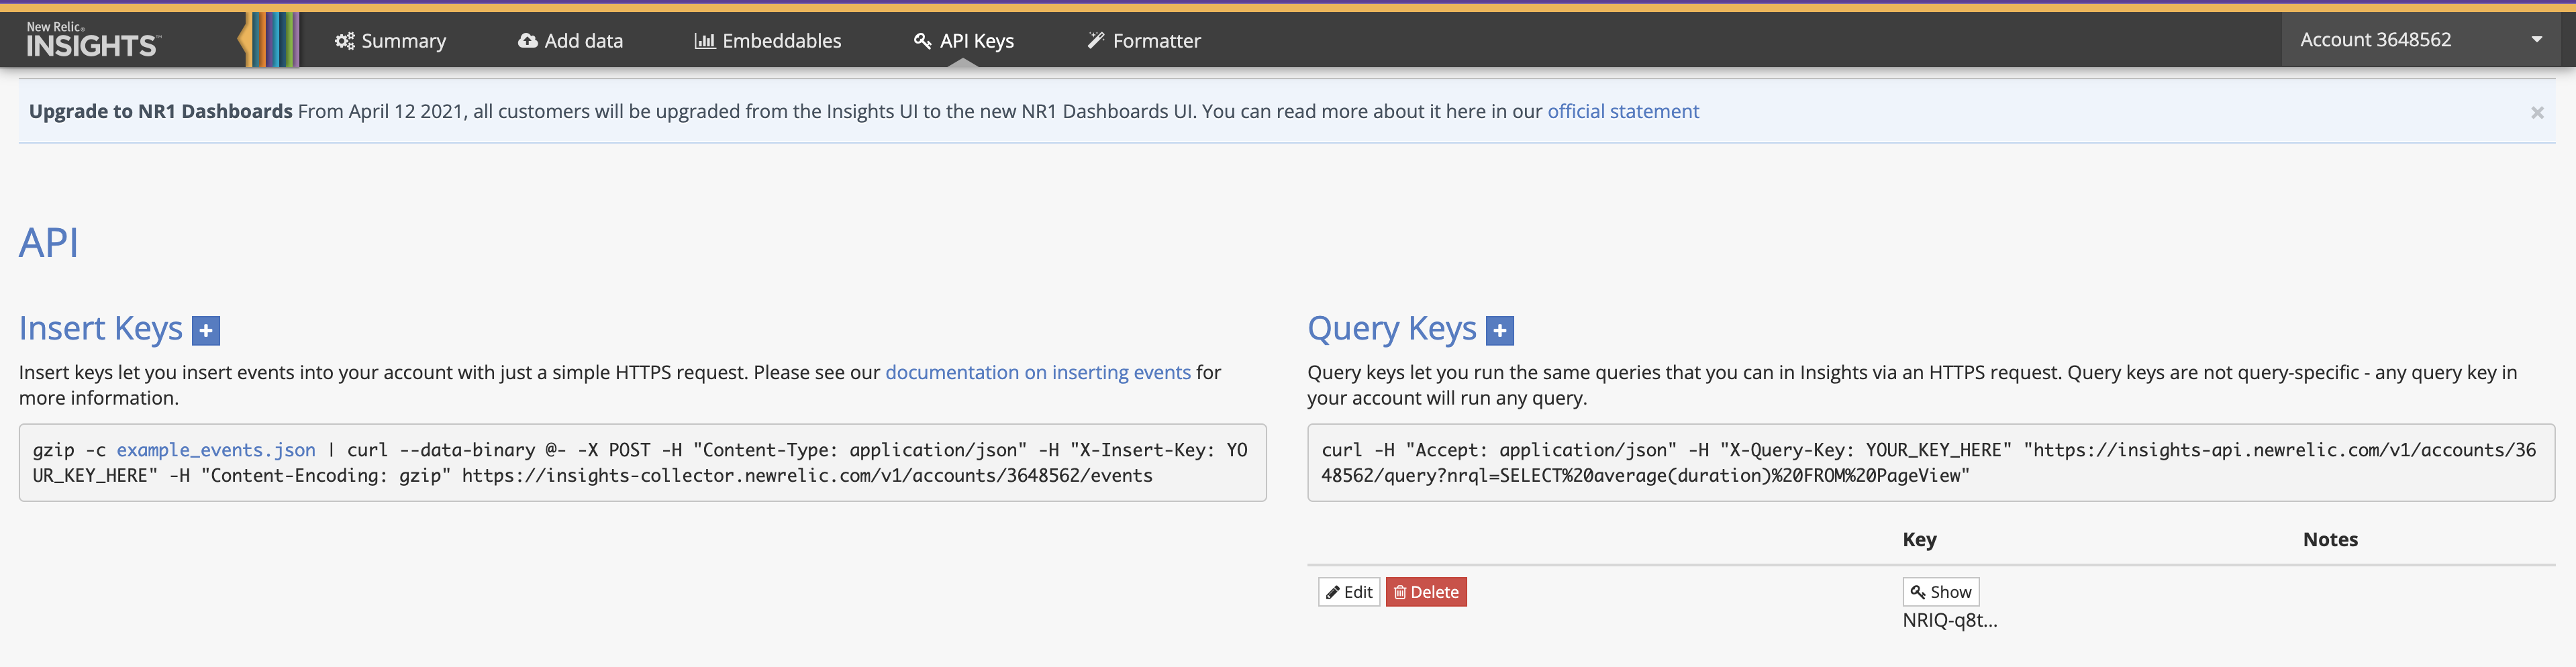Select the API Keys tab
This screenshot has height=667, width=2576.
click(x=963, y=41)
